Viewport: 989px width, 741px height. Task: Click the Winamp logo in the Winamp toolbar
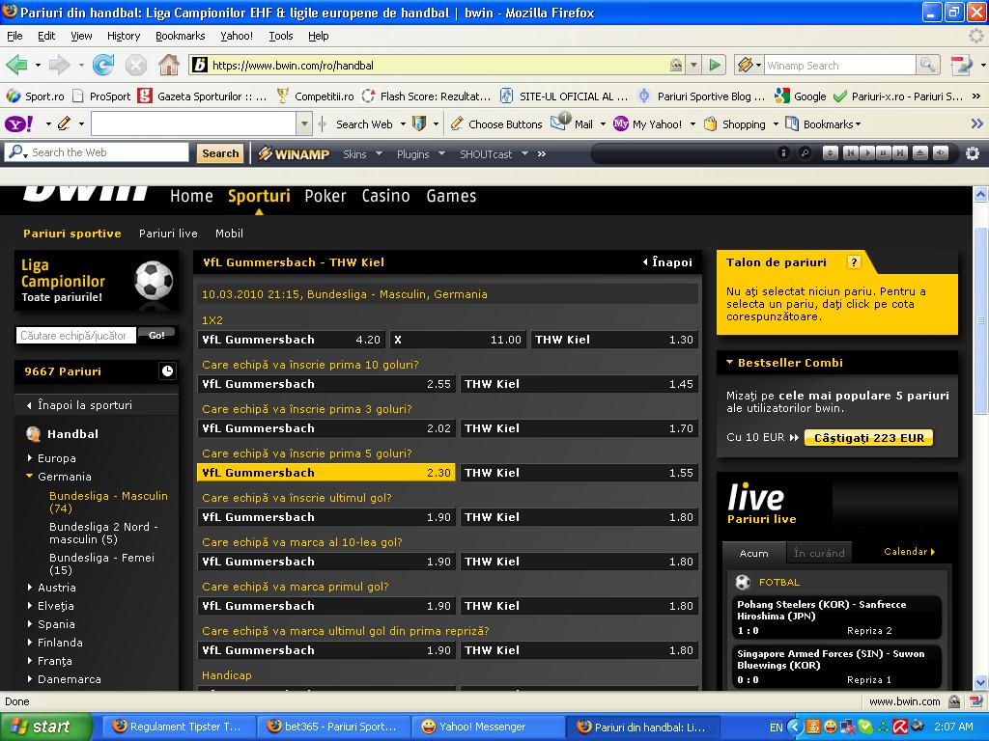294,153
